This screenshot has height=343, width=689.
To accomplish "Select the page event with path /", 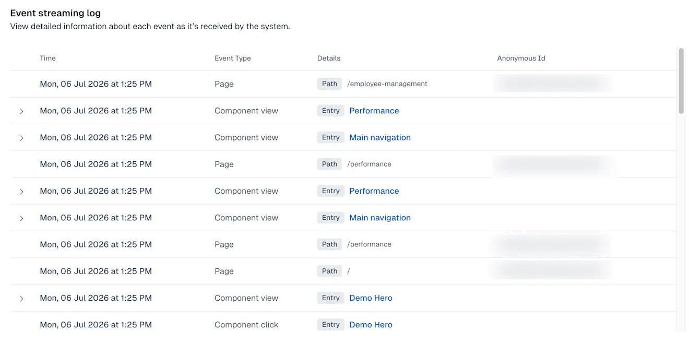I will click(x=343, y=271).
